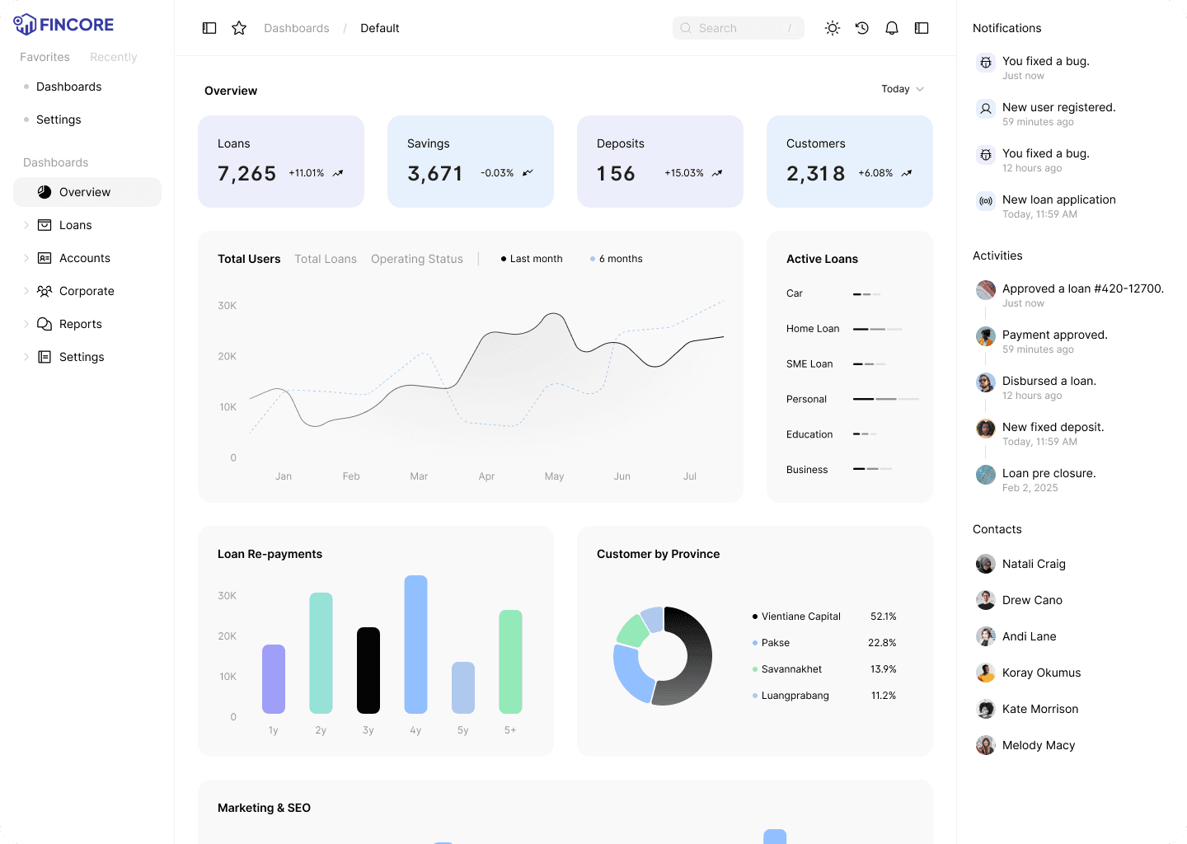Expand the Reports sidebar section

(x=26, y=323)
